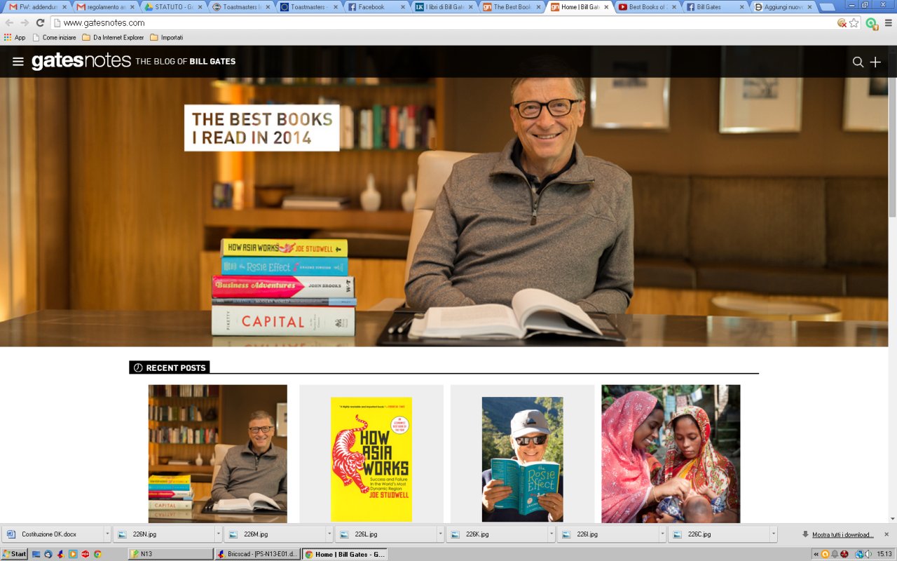Bookmark this page with the star icon
The image size is (897, 561).
click(854, 22)
